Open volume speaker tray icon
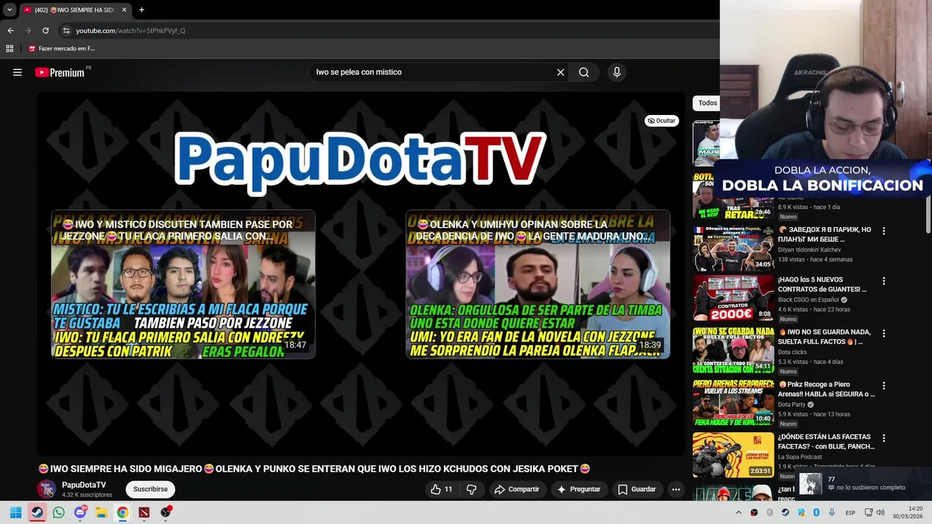 (x=881, y=512)
